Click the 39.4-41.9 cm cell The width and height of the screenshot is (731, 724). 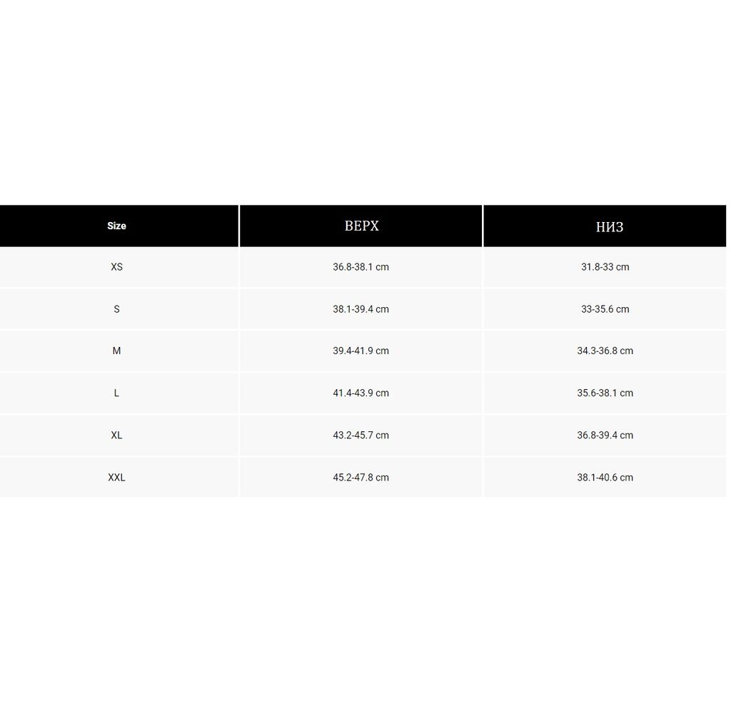coord(361,351)
